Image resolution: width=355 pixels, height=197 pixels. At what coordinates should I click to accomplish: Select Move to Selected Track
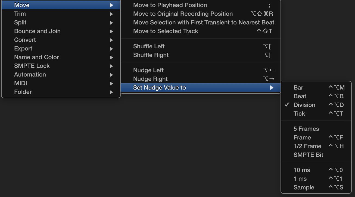click(166, 31)
